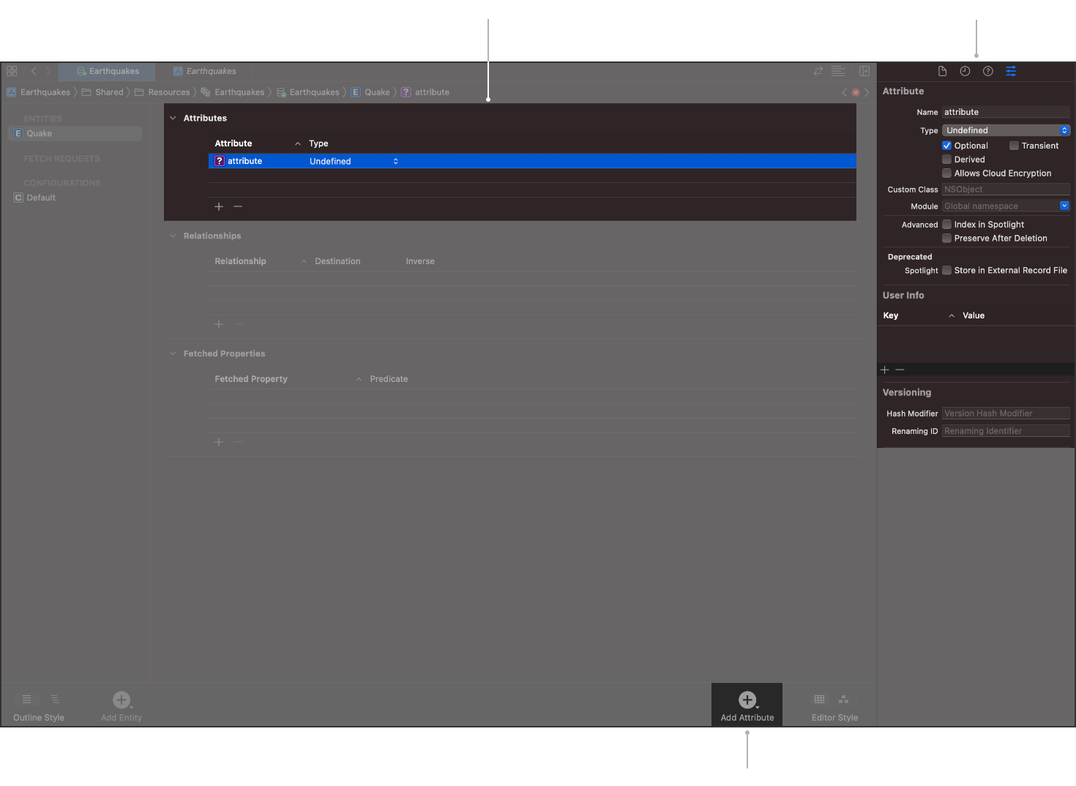Click Quake in the breadcrumb path
Viewport: 1076px width, 786px height.
point(377,92)
